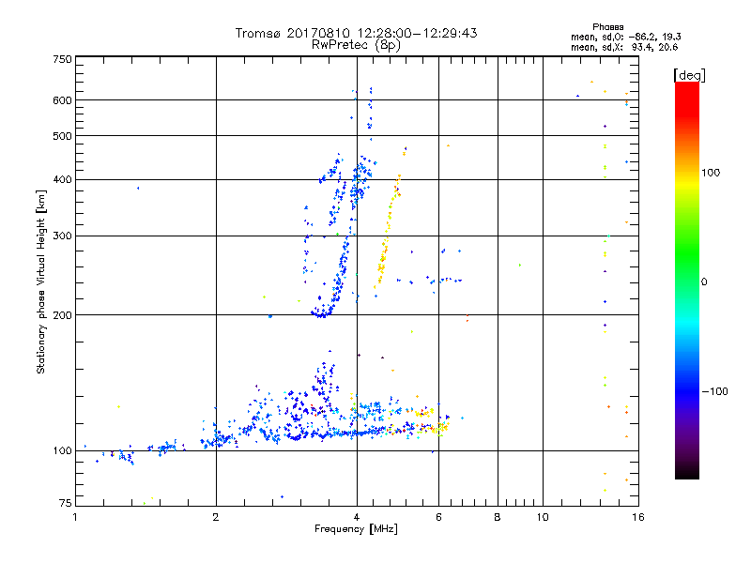The height and width of the screenshot is (563, 751).
Task: Click the "RwPretec (8p)" subtitle
Action: (x=356, y=45)
